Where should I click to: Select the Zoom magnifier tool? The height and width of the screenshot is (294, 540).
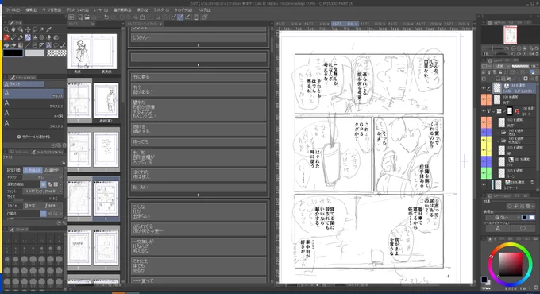6,29
